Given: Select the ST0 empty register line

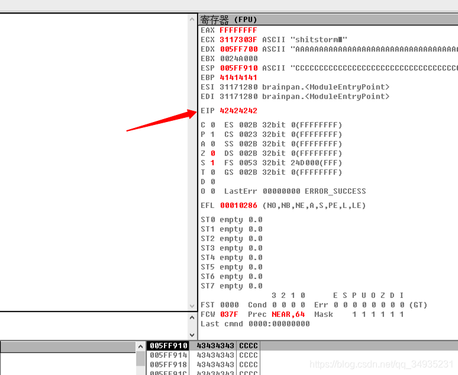Looking at the screenshot, I should click(231, 220).
